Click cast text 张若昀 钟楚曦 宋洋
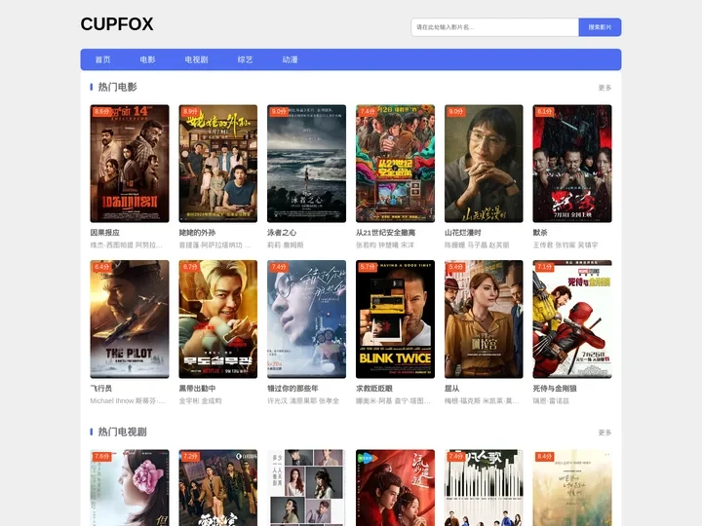This screenshot has height=526, width=702. pyautogui.click(x=385, y=245)
